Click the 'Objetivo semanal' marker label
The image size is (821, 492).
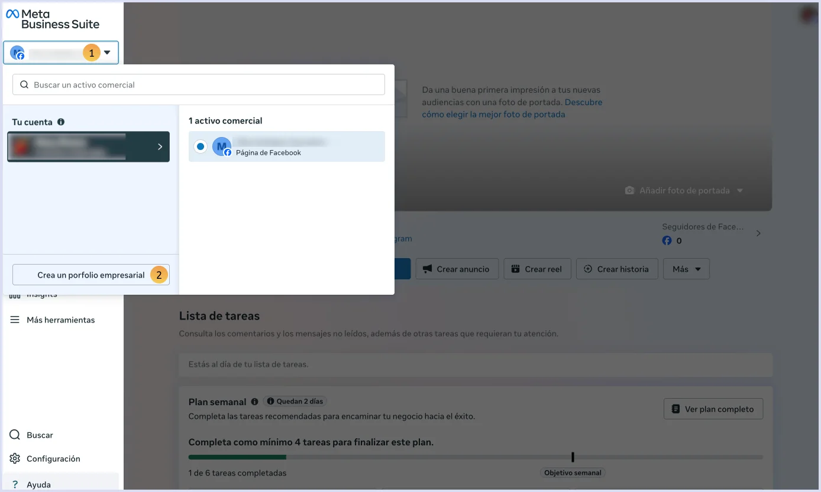pyautogui.click(x=573, y=473)
